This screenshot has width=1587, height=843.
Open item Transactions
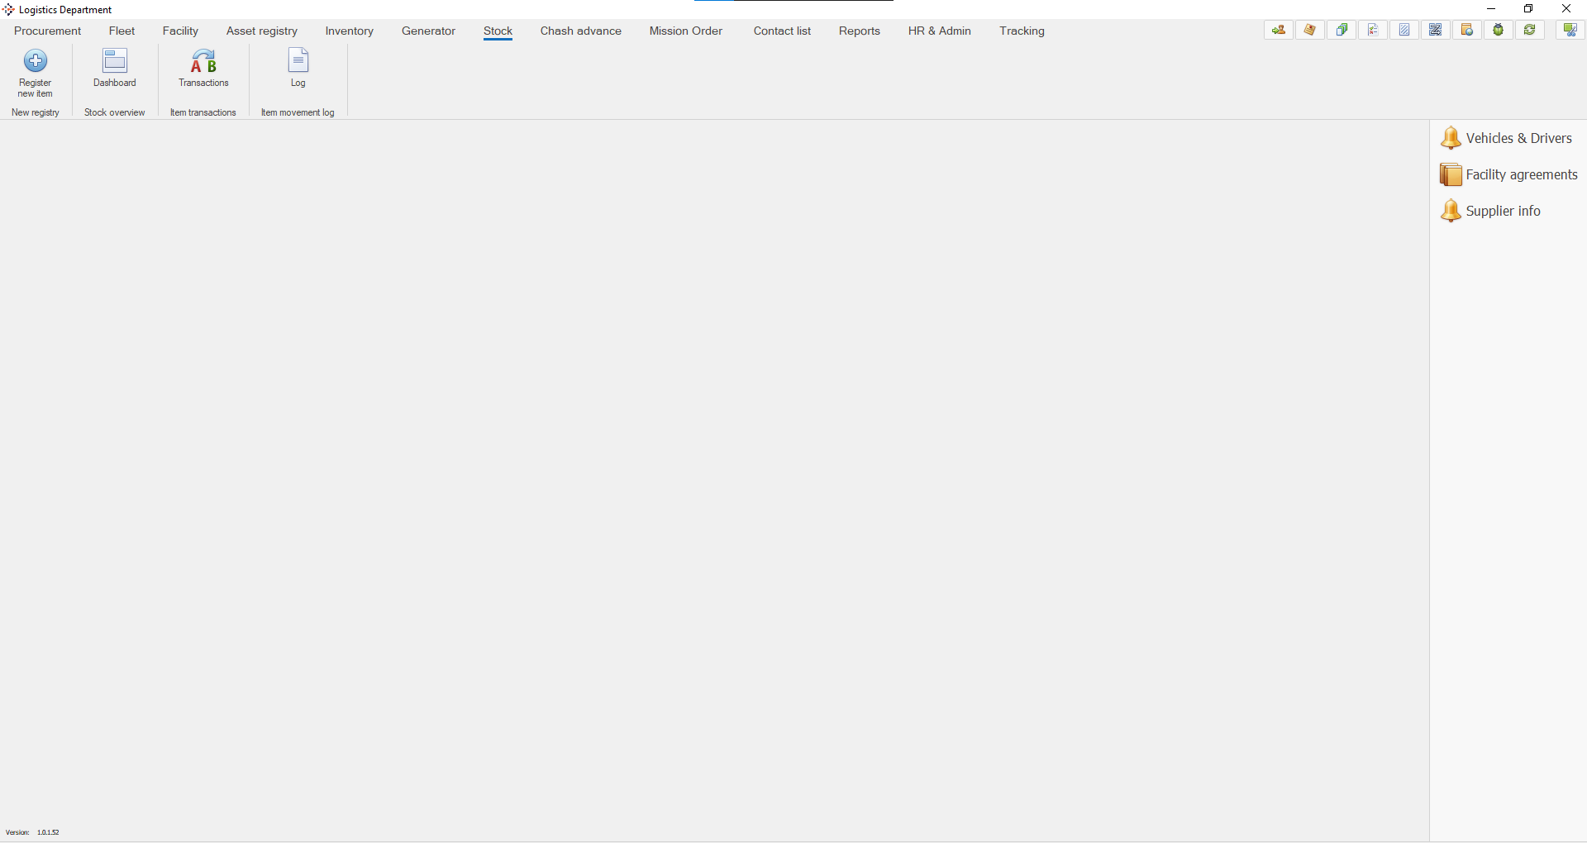203,62
